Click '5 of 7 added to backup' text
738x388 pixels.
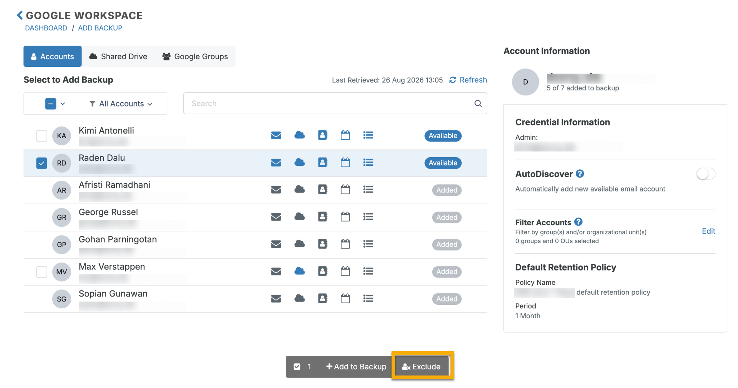click(583, 88)
